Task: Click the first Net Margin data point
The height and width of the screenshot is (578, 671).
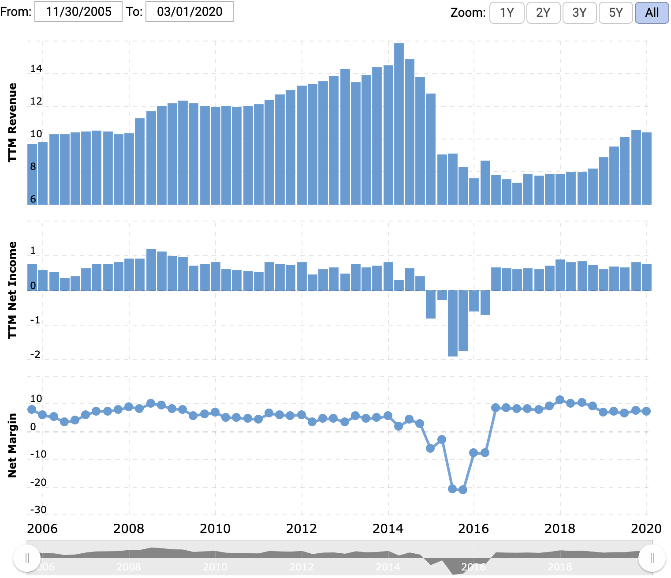Action: point(32,409)
